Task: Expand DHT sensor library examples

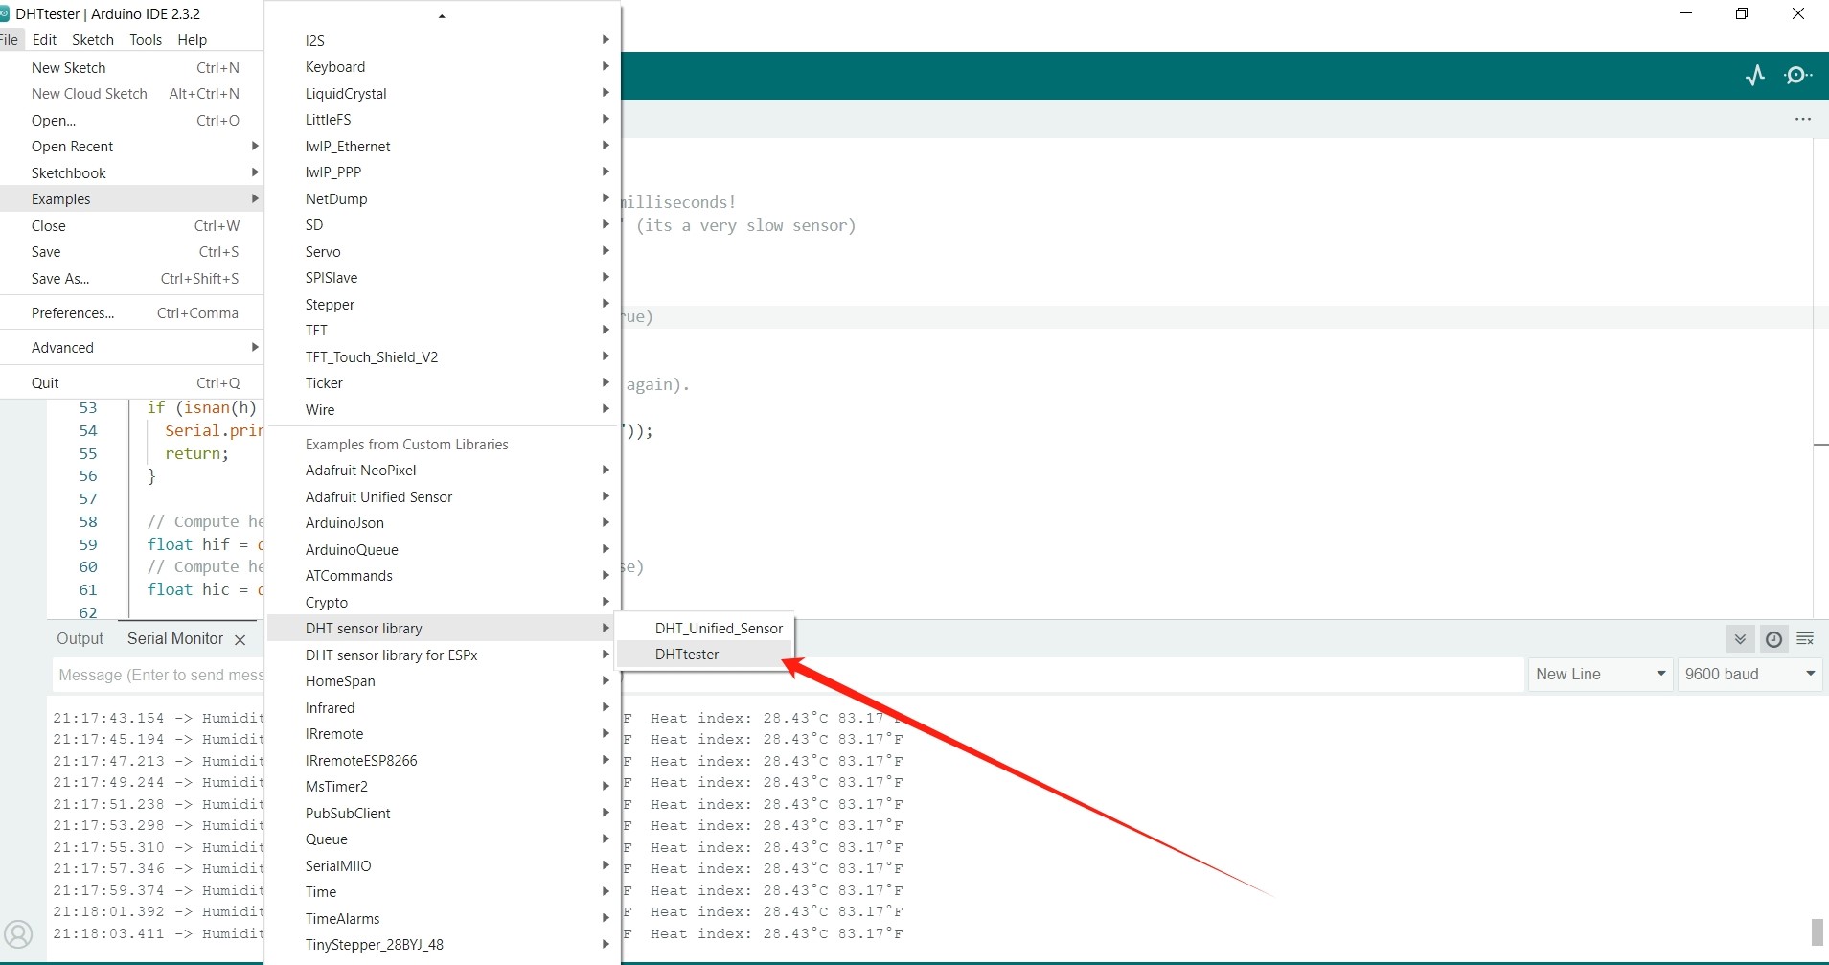Action: [x=443, y=629]
